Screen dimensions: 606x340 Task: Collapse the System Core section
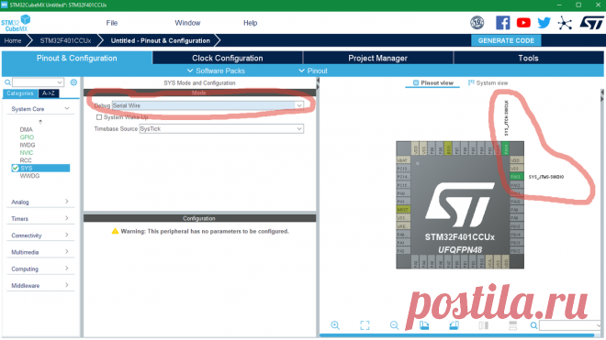coord(67,108)
